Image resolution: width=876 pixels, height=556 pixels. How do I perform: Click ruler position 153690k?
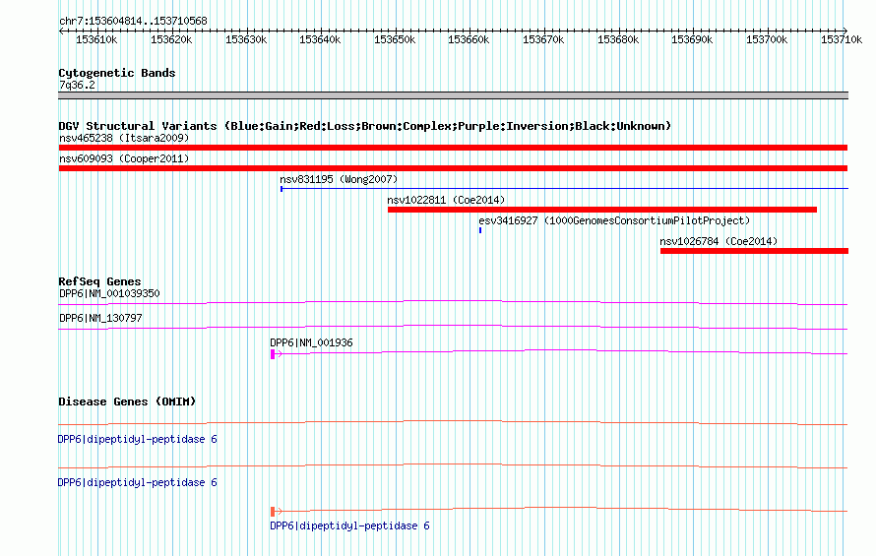(692, 39)
